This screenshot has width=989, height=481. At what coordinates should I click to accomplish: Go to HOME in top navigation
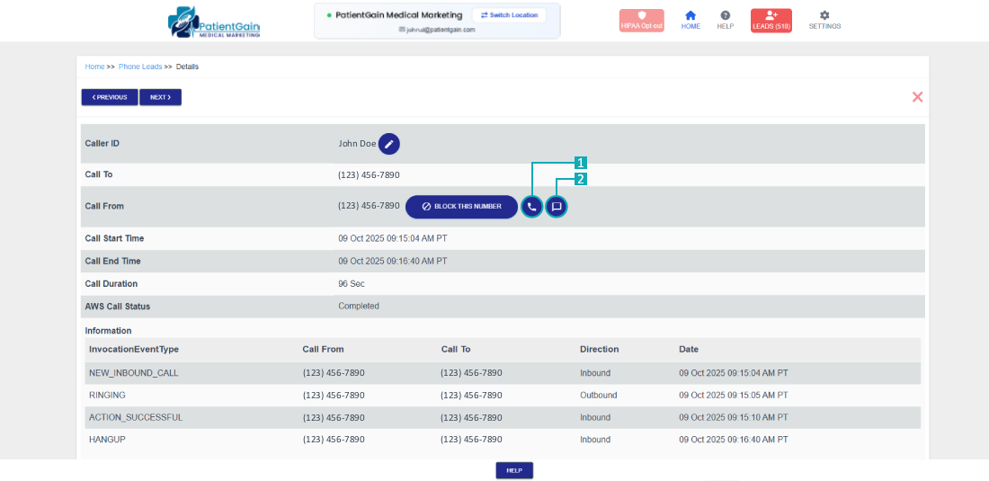click(x=691, y=21)
